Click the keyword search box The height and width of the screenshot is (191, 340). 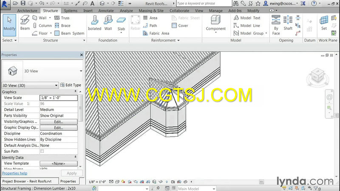pyautogui.click(x=204, y=3)
